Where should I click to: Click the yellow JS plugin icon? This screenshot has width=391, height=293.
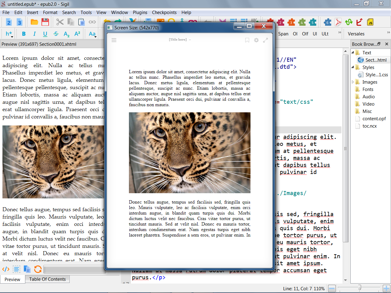(370, 22)
